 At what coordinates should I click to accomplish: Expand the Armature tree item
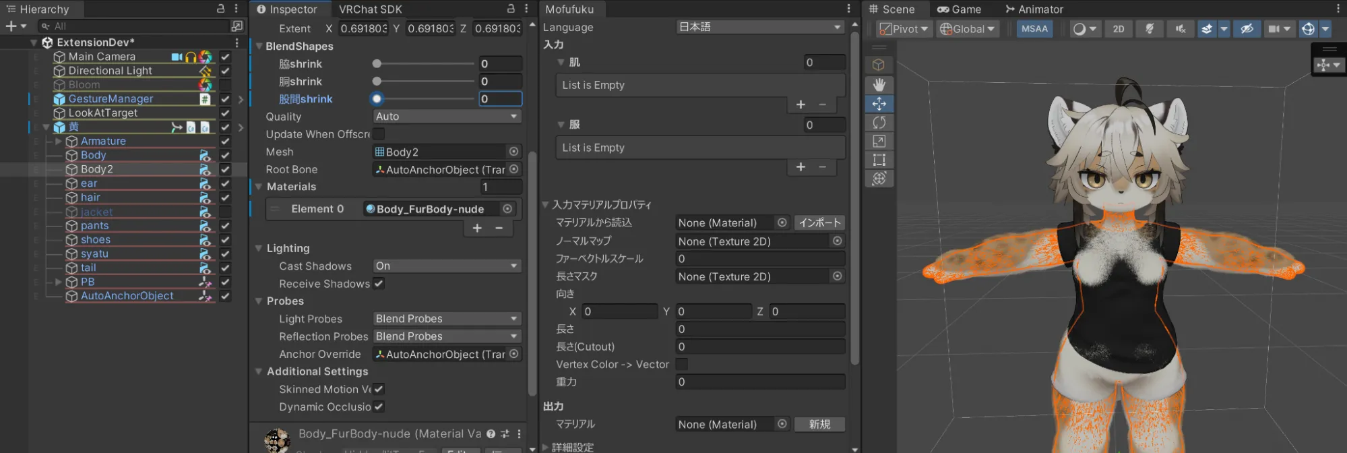click(x=59, y=141)
